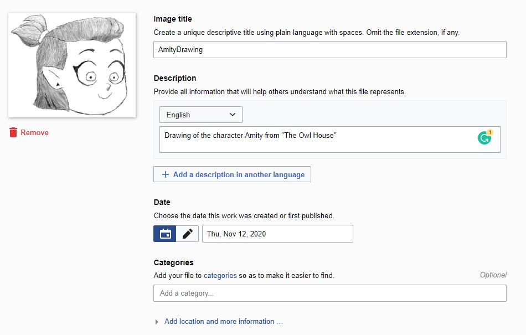Open the categories hyperlink
Viewport: 526px width, 335px height.
click(x=220, y=276)
